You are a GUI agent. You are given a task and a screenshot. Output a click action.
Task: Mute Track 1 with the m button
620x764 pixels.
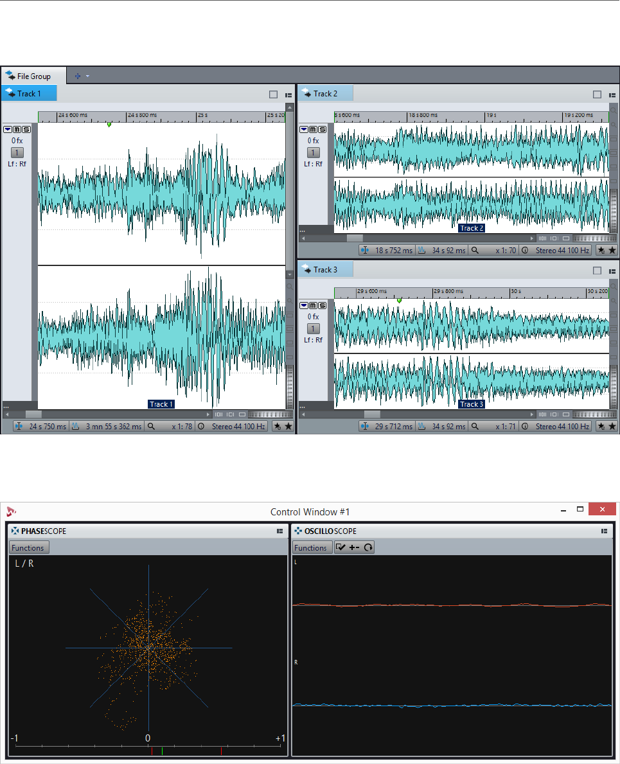(x=17, y=129)
